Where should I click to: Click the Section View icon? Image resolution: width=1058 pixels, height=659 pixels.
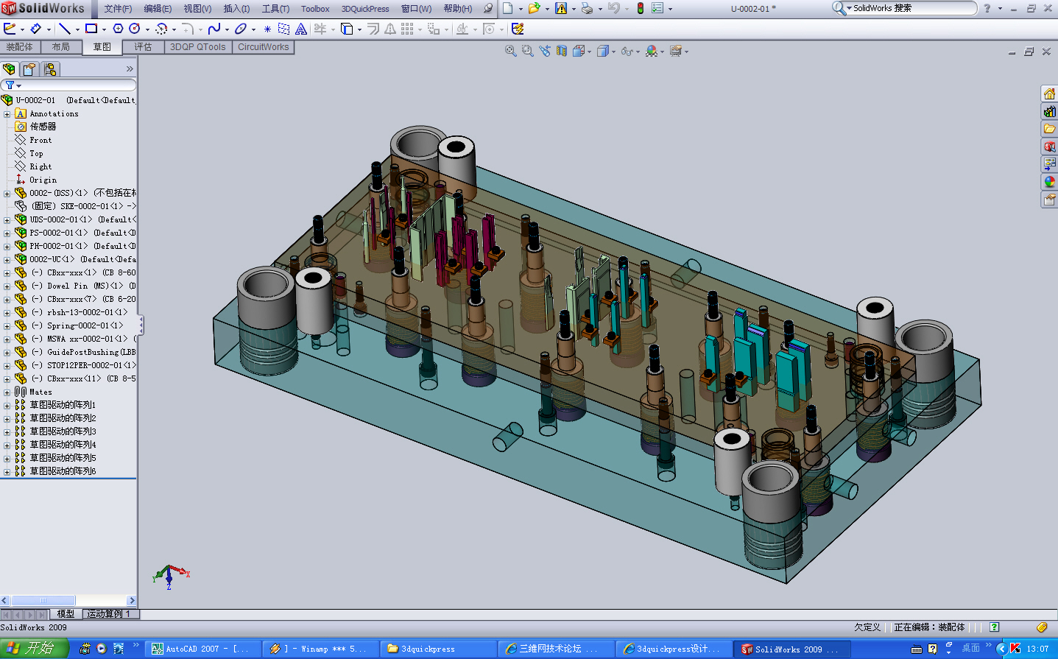(x=562, y=51)
